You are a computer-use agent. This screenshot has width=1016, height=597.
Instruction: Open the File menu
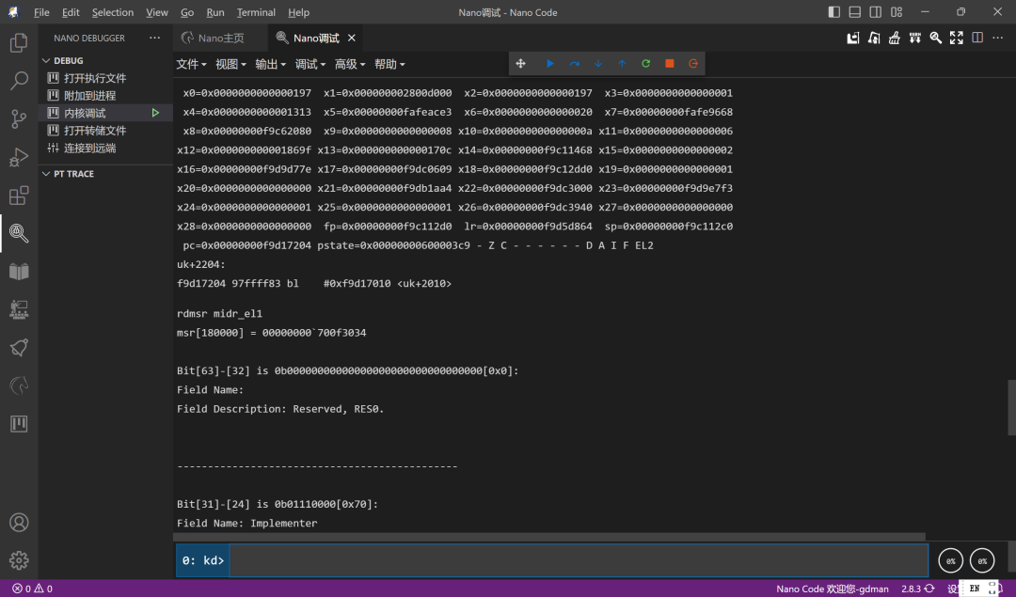41,12
